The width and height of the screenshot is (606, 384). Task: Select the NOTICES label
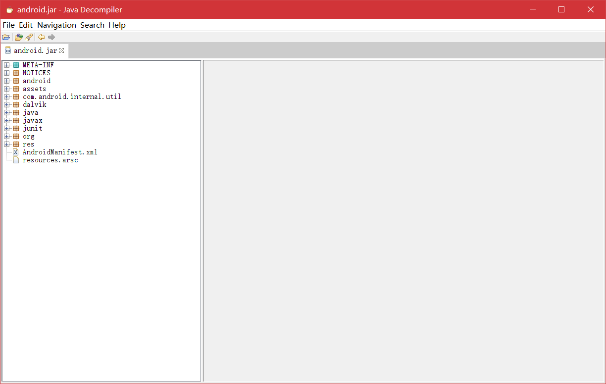click(37, 73)
